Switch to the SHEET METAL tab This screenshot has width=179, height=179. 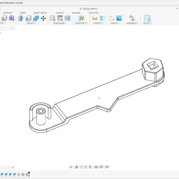pyautogui.click(x=40, y=13)
